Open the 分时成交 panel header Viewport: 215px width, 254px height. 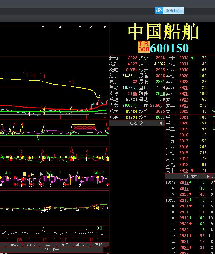coord(190,176)
